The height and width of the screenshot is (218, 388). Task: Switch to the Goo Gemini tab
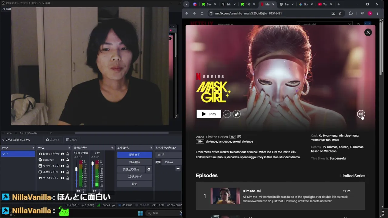point(306,4)
